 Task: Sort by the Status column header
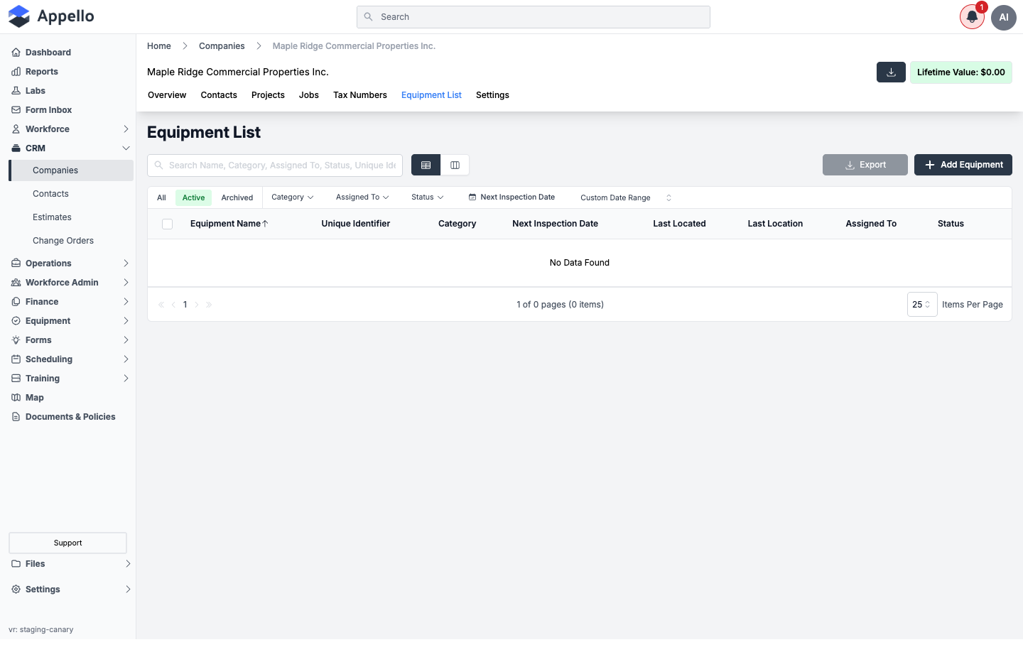[951, 224]
